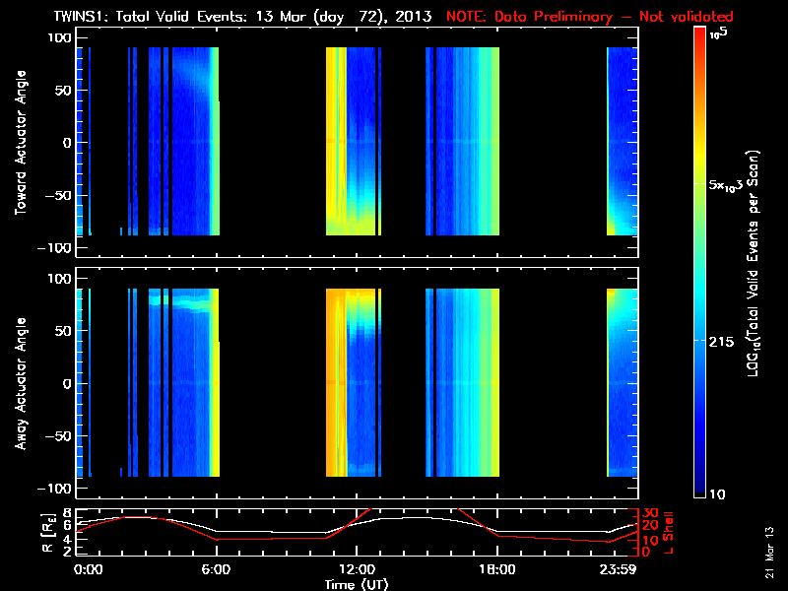The width and height of the screenshot is (788, 591).
Task: Select the 'LOG10(Total Valid Events per Scan)' label
Action: coord(755,261)
